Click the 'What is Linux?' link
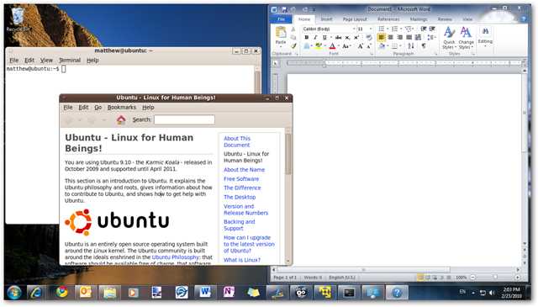The width and height of the screenshot is (538, 307). 242,260
